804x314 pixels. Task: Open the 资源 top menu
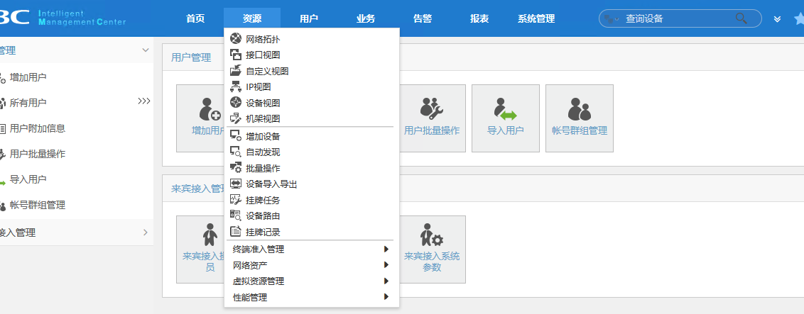coord(252,19)
